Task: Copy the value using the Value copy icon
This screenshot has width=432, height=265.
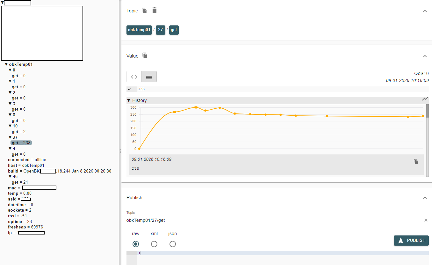Action: [x=145, y=56]
